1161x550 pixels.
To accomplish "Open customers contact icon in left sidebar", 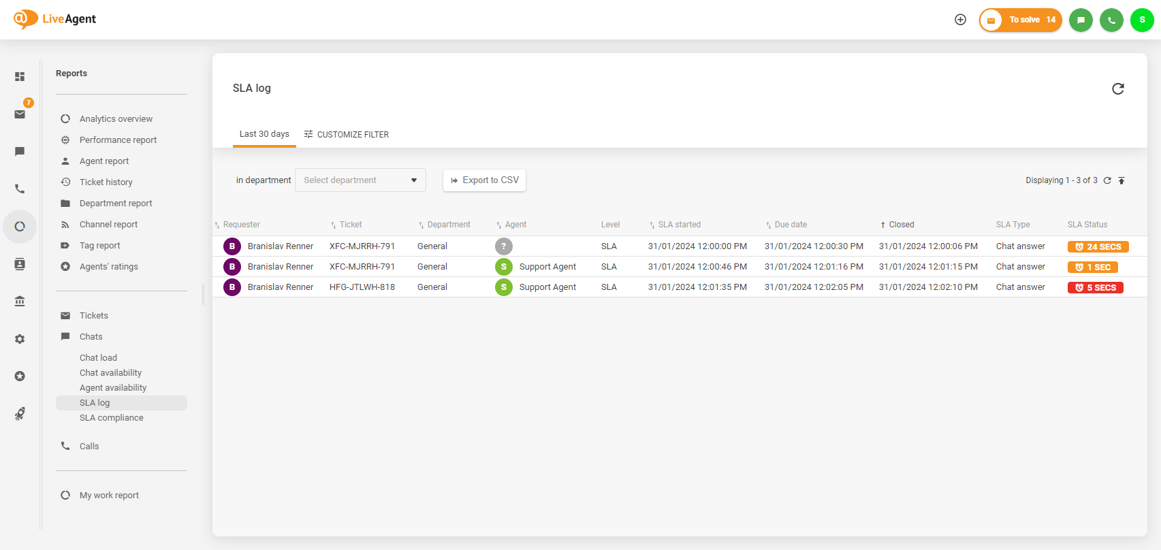I will click(x=20, y=264).
